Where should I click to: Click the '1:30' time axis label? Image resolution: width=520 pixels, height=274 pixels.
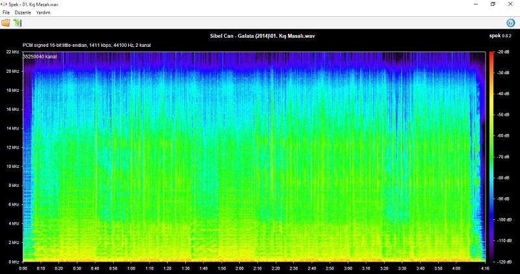[x=185, y=268]
